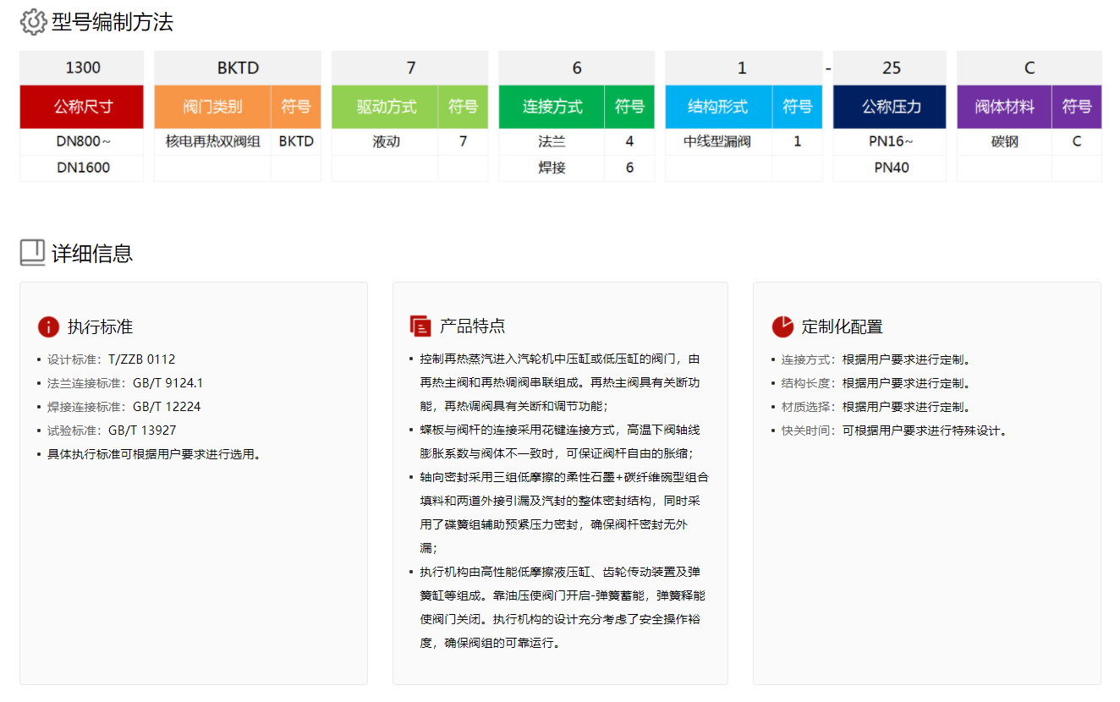Select the blue 结构形式 header cell

pos(718,107)
